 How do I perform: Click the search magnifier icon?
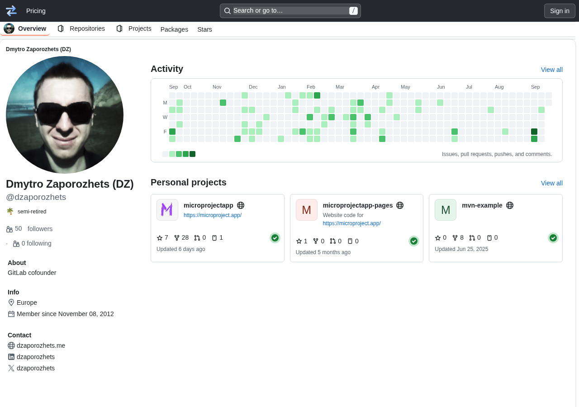click(x=228, y=11)
